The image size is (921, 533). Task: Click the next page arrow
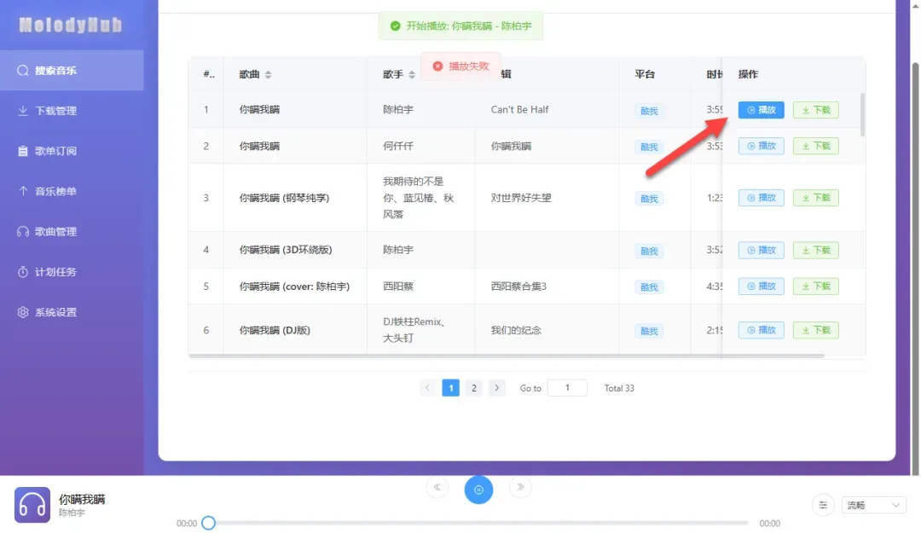point(497,388)
